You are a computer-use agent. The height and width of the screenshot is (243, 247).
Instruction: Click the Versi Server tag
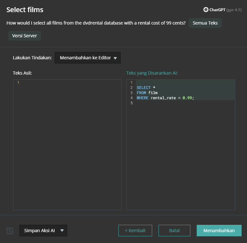click(x=25, y=36)
